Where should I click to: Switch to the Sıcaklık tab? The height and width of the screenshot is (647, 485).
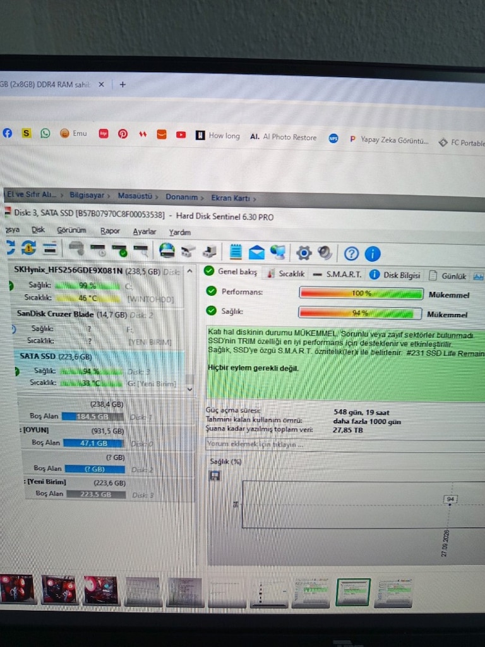click(x=286, y=273)
